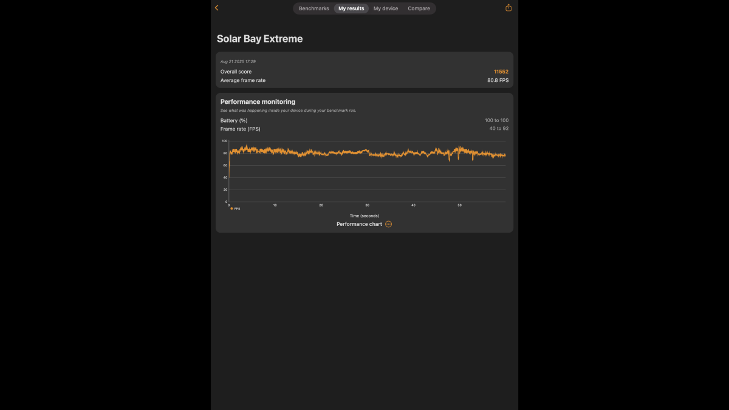729x410 pixels.
Task: Click the frame rate line chart
Action: coord(367,172)
